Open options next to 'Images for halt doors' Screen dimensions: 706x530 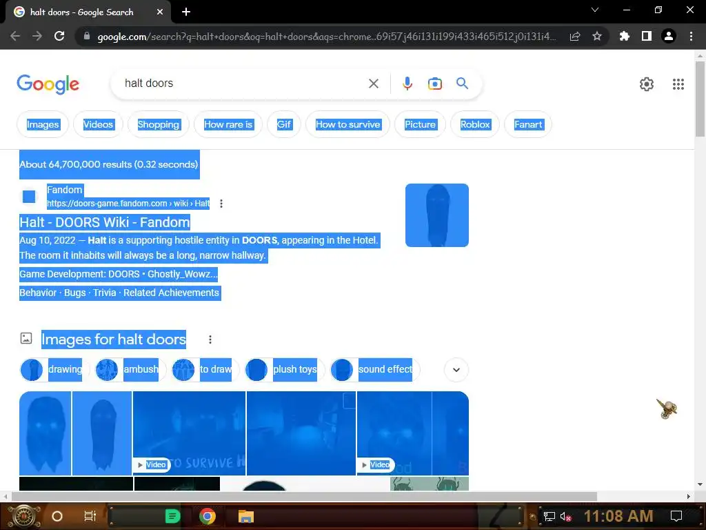[x=210, y=340]
